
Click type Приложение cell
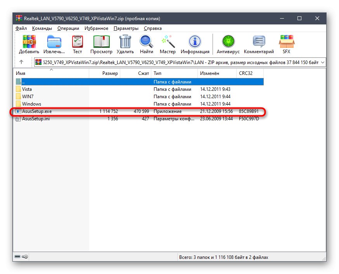168,111
